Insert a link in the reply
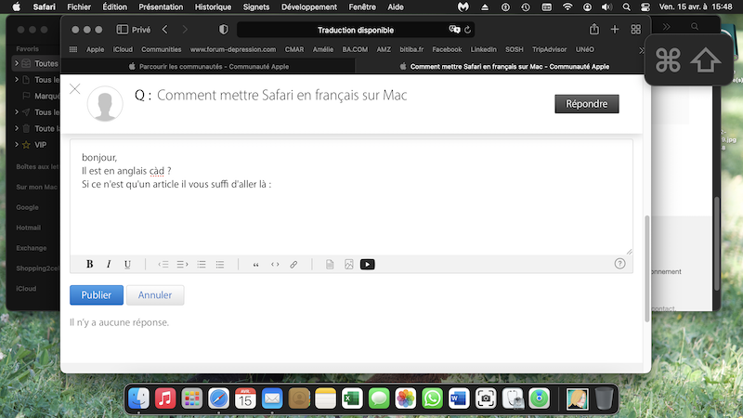This screenshot has width=743, height=418. pyautogui.click(x=293, y=264)
